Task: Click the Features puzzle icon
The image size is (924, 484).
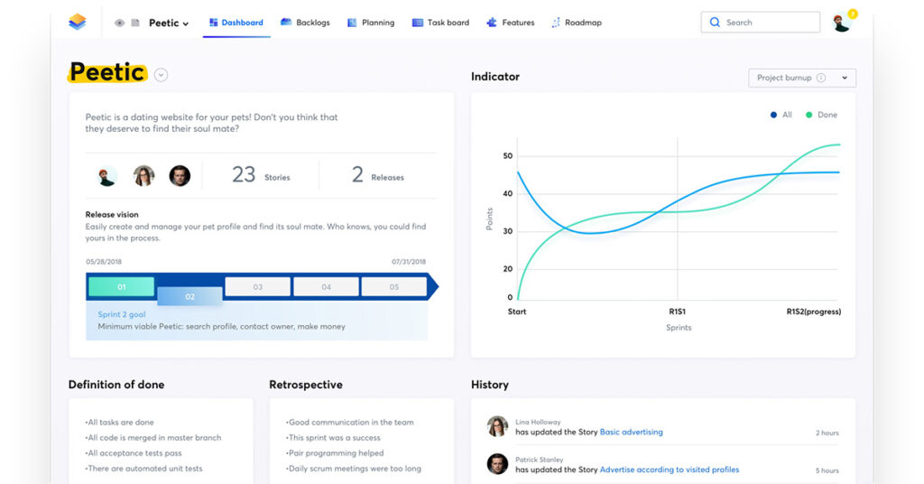Action: [492, 23]
